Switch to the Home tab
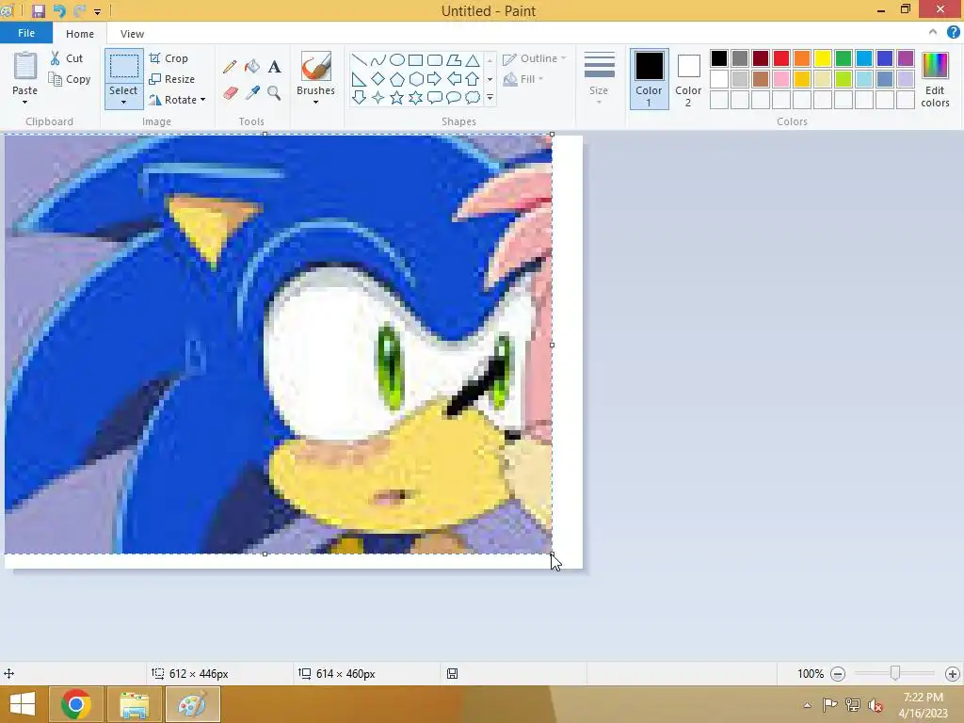Viewport: 964px width, 723px height. tap(80, 34)
